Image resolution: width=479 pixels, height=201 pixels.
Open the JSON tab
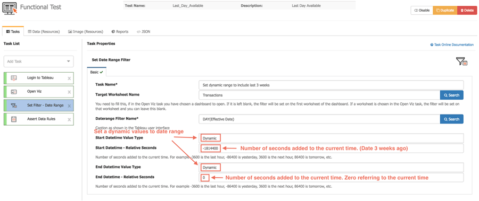(x=143, y=31)
